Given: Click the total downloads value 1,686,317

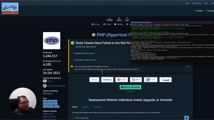Looking at the screenshot, I should pos(50,56).
